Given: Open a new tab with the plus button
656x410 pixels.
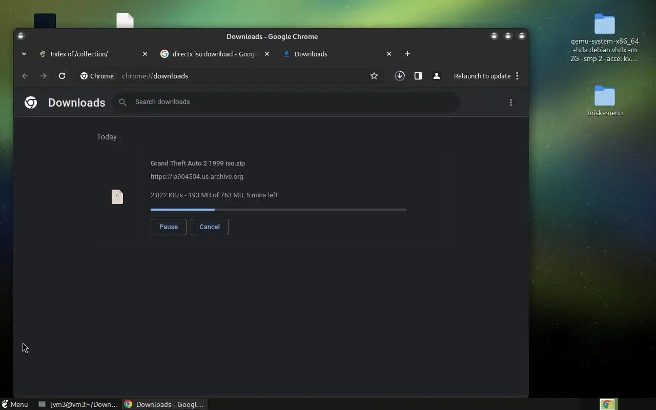Looking at the screenshot, I should [407, 54].
